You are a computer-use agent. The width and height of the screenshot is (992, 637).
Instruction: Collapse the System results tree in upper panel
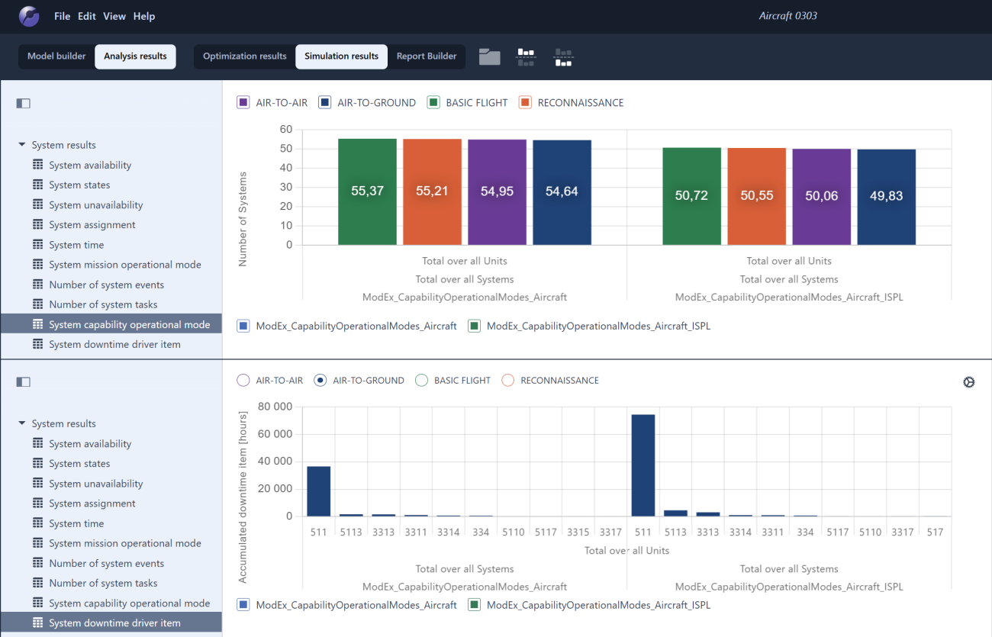[x=22, y=145]
